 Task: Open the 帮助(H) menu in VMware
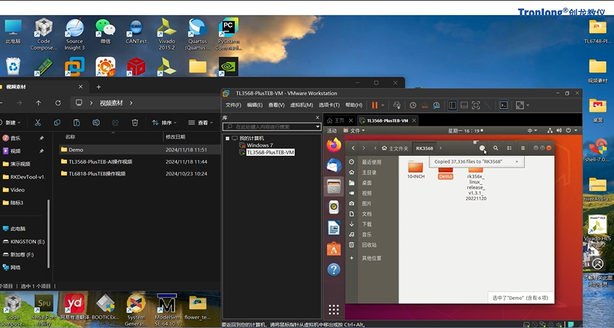click(x=354, y=105)
